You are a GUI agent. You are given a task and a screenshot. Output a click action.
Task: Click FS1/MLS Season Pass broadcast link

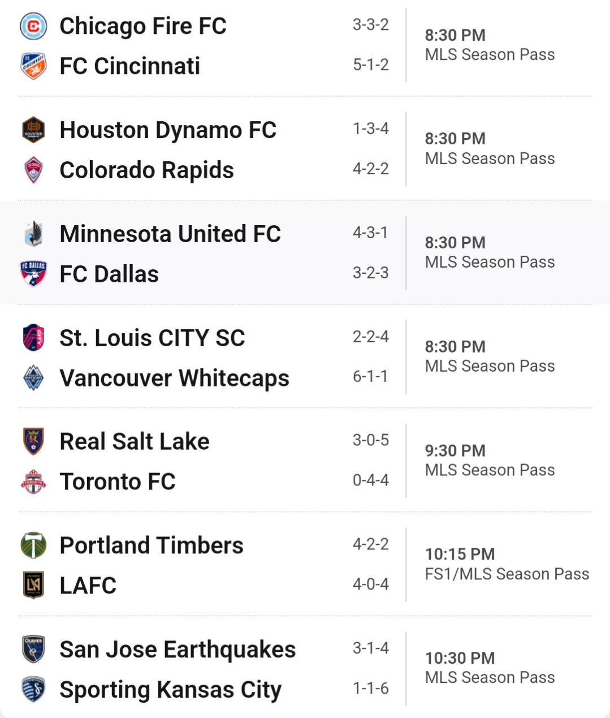[507, 574]
